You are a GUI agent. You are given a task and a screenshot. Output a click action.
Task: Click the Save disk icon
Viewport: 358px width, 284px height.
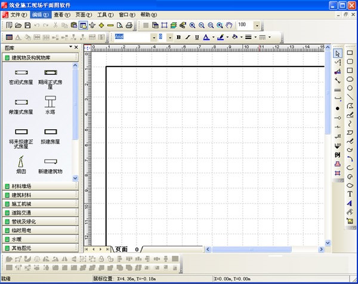pos(27,25)
